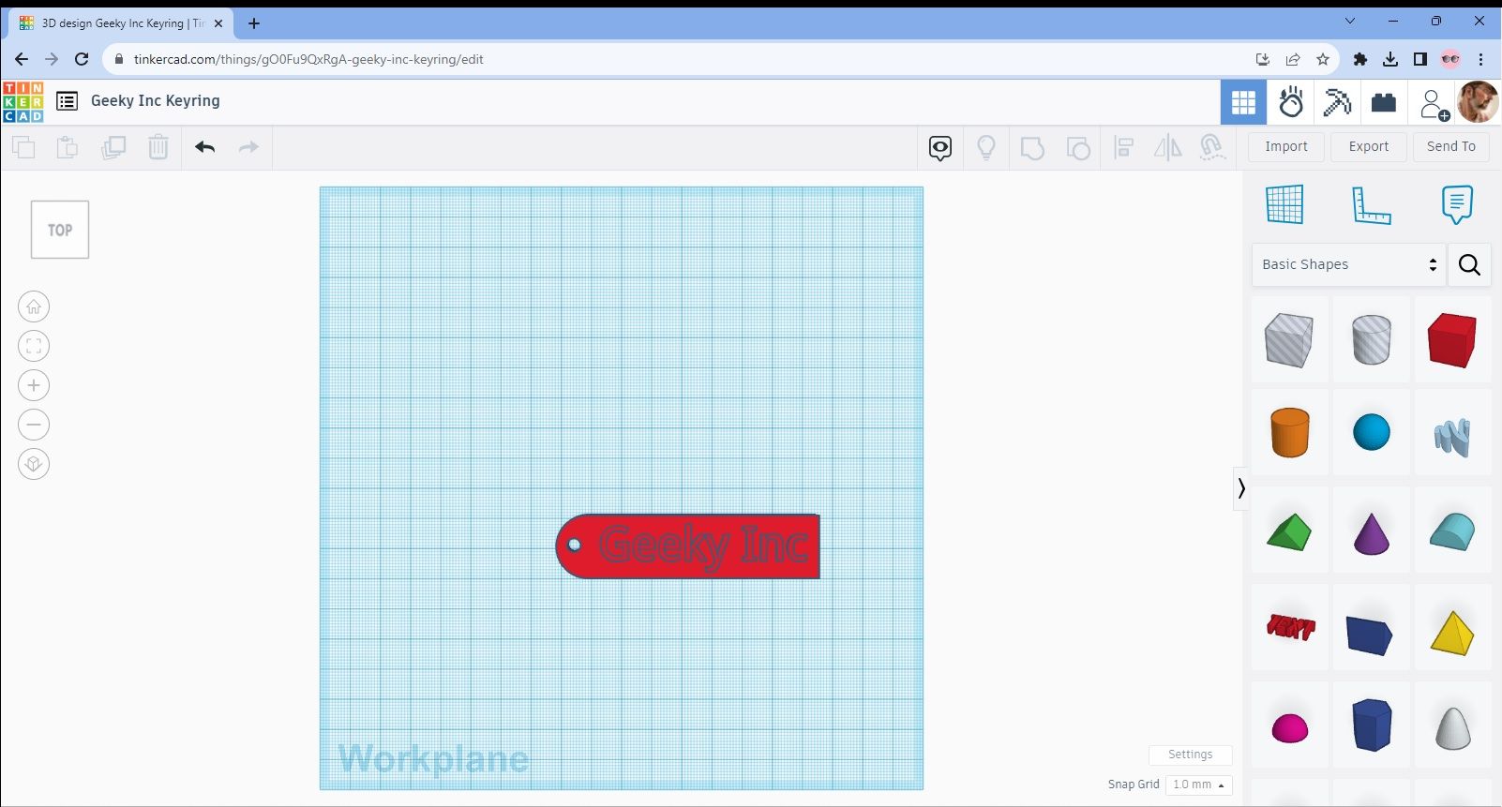Redo the last action

pos(248,147)
